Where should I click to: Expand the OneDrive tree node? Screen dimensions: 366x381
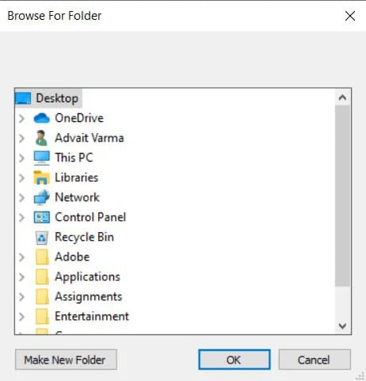(22, 118)
